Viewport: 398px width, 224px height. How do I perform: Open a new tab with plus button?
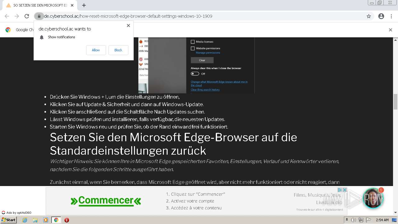[x=84, y=5]
